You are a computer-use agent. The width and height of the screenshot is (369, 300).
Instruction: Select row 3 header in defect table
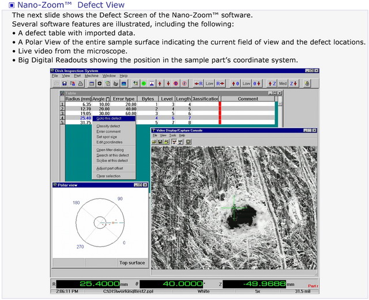coord(62,113)
